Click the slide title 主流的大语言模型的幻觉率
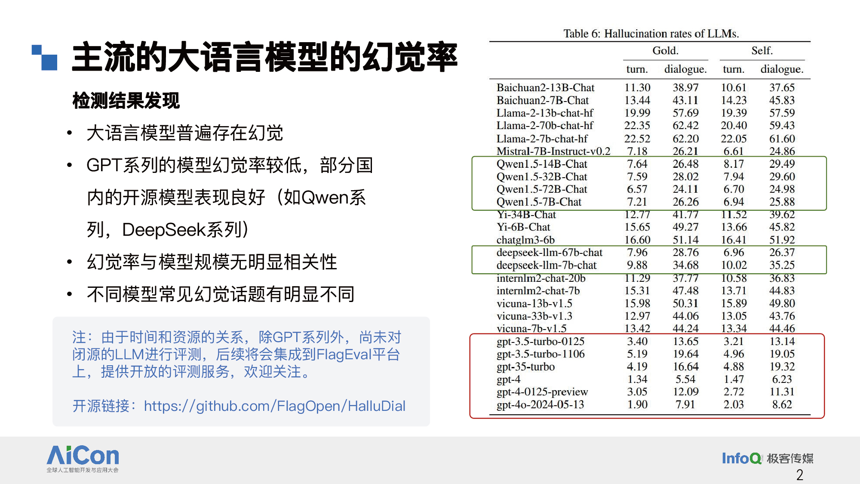The image size is (860, 484). 264,57
